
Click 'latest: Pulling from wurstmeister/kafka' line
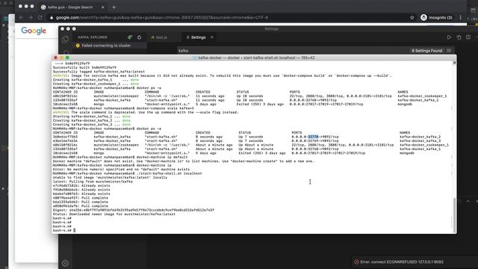93,182
